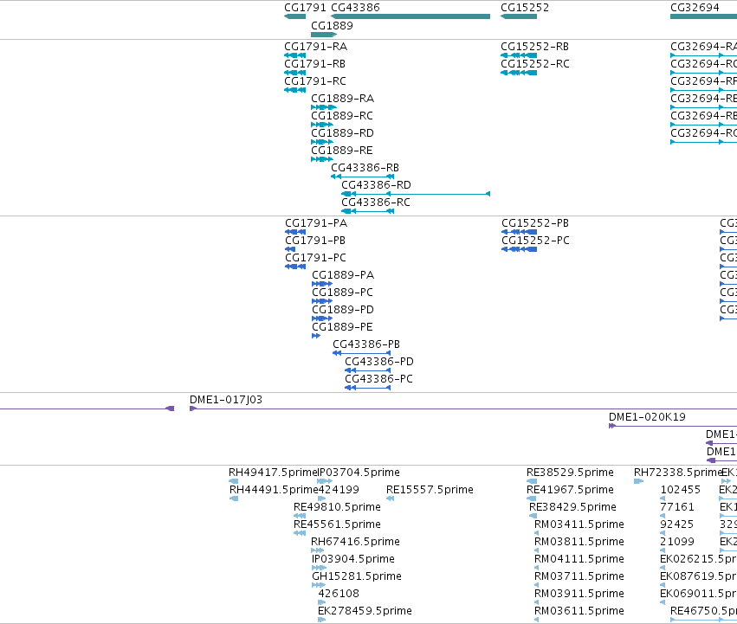Click the DME1-017J03 clone label
The image size is (737, 624).
pyautogui.click(x=226, y=400)
